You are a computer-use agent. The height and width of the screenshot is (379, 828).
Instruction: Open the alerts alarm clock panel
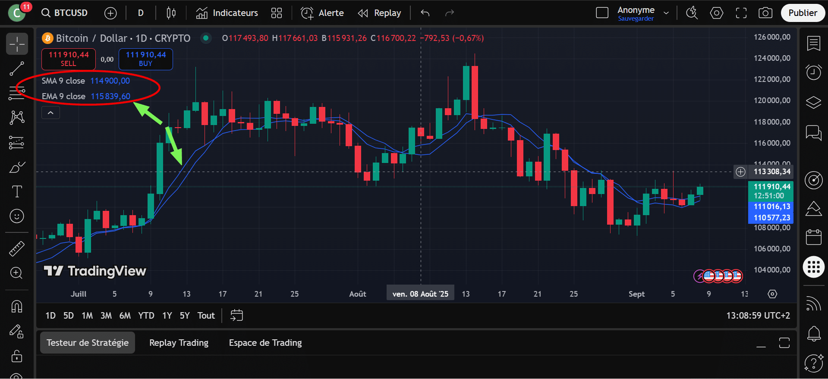(x=813, y=72)
